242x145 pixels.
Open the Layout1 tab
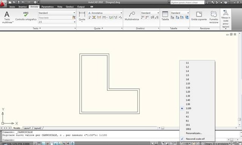27,128
